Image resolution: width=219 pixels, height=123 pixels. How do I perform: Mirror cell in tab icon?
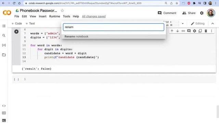200,31
